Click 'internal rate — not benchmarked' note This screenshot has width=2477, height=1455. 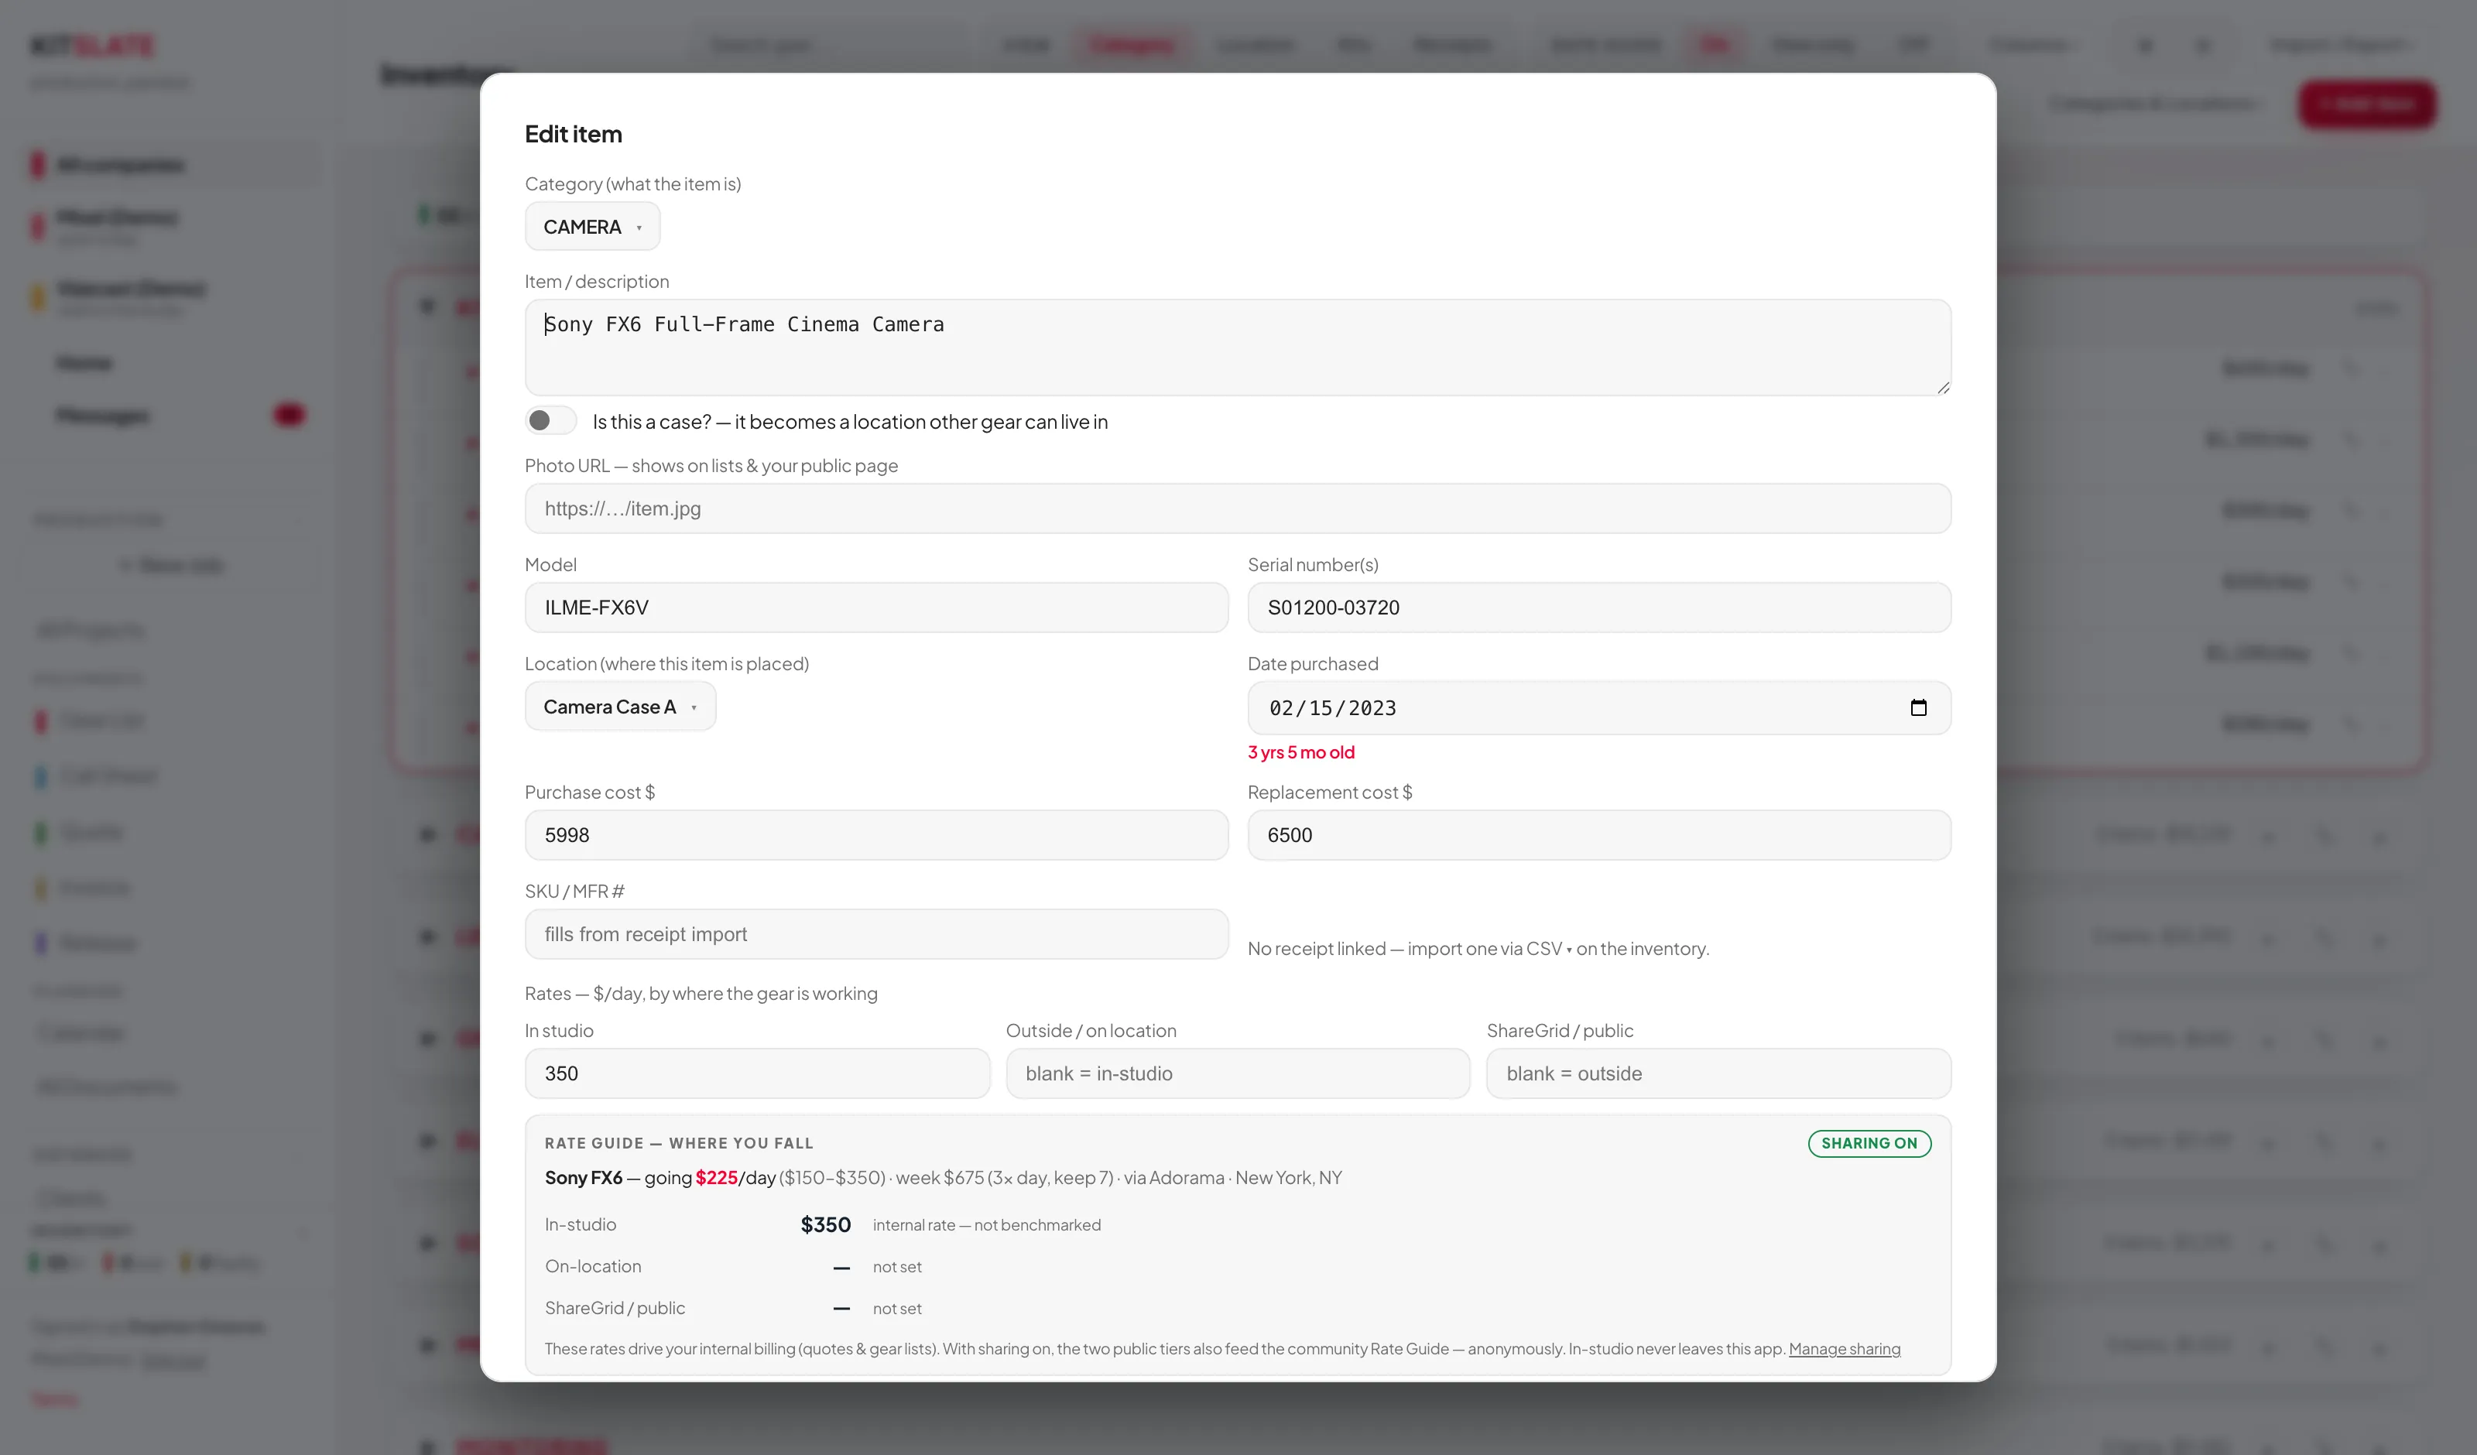coord(987,1225)
